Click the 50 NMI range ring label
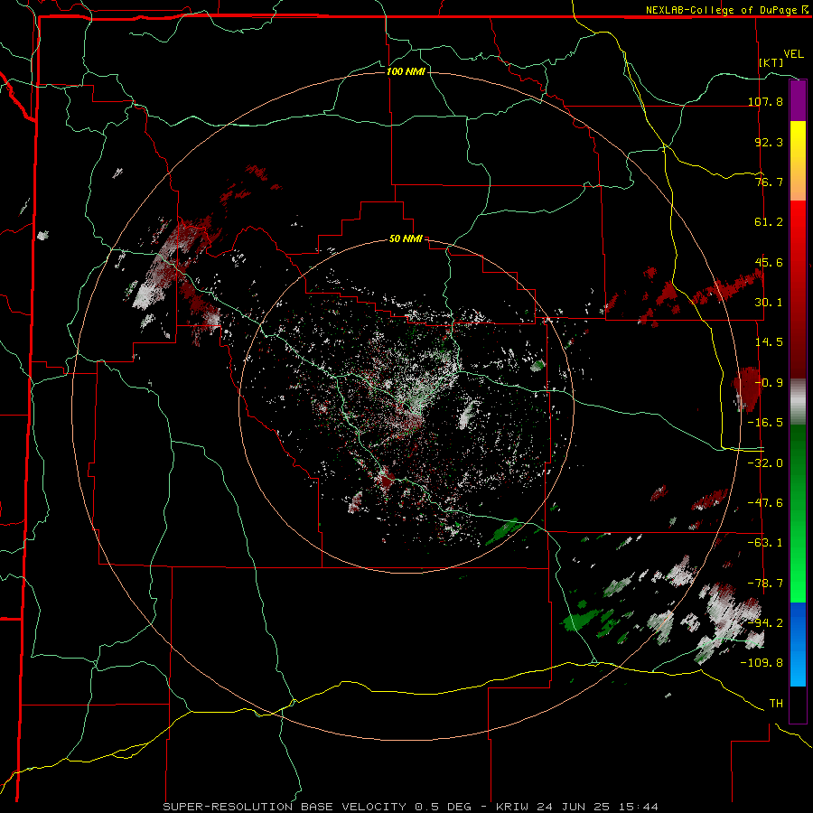Image resolution: width=813 pixels, height=813 pixels. [x=406, y=239]
